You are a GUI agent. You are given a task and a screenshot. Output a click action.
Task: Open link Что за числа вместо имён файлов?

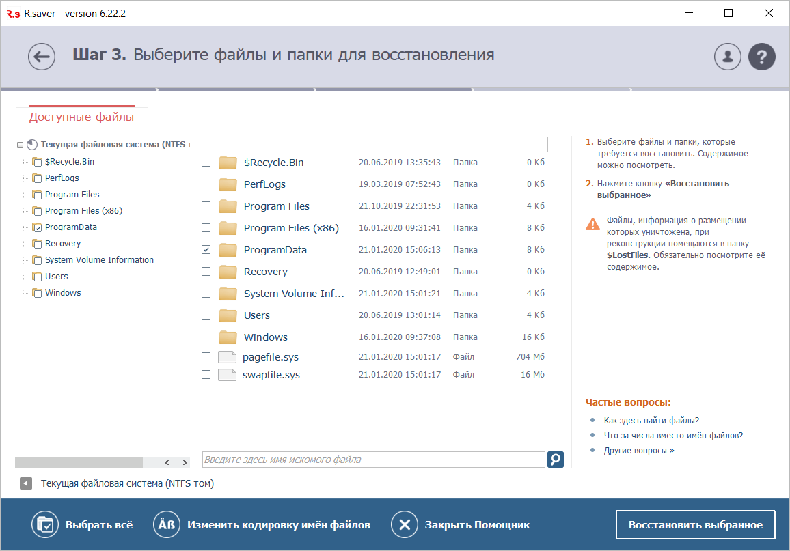coord(673,435)
